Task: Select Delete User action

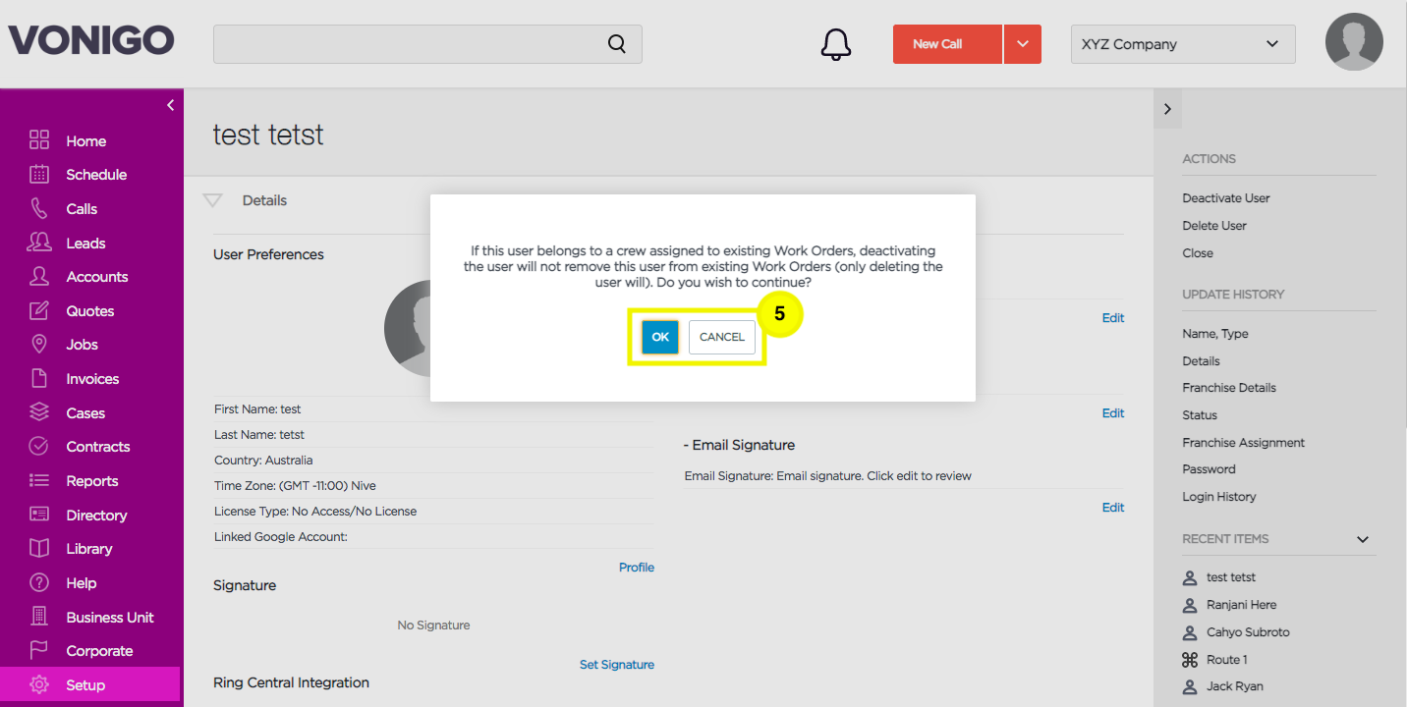Action: click(1214, 226)
